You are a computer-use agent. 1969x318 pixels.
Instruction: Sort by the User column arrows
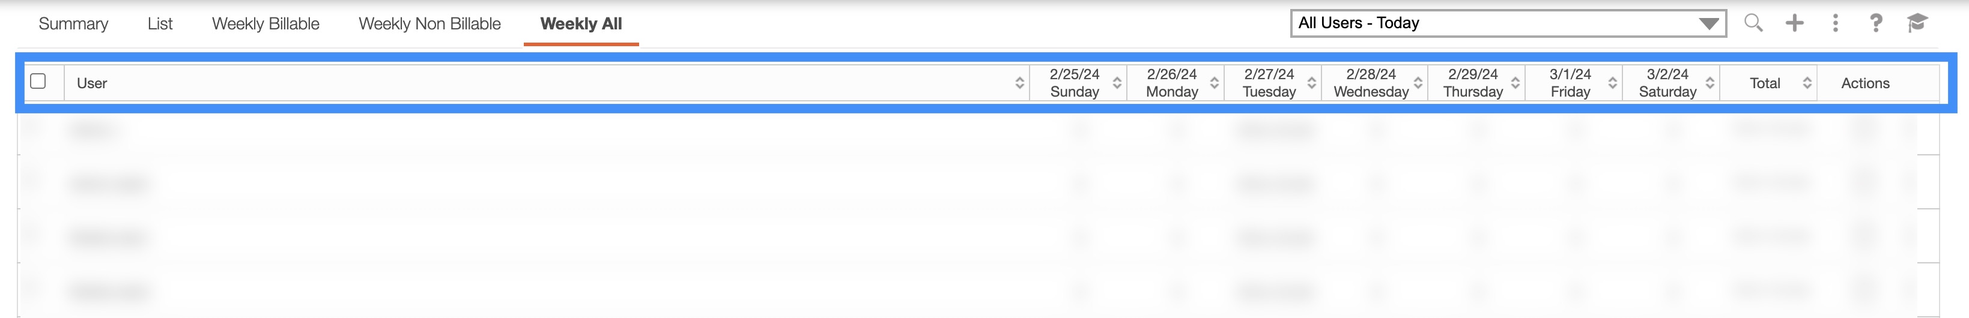(x=1020, y=83)
